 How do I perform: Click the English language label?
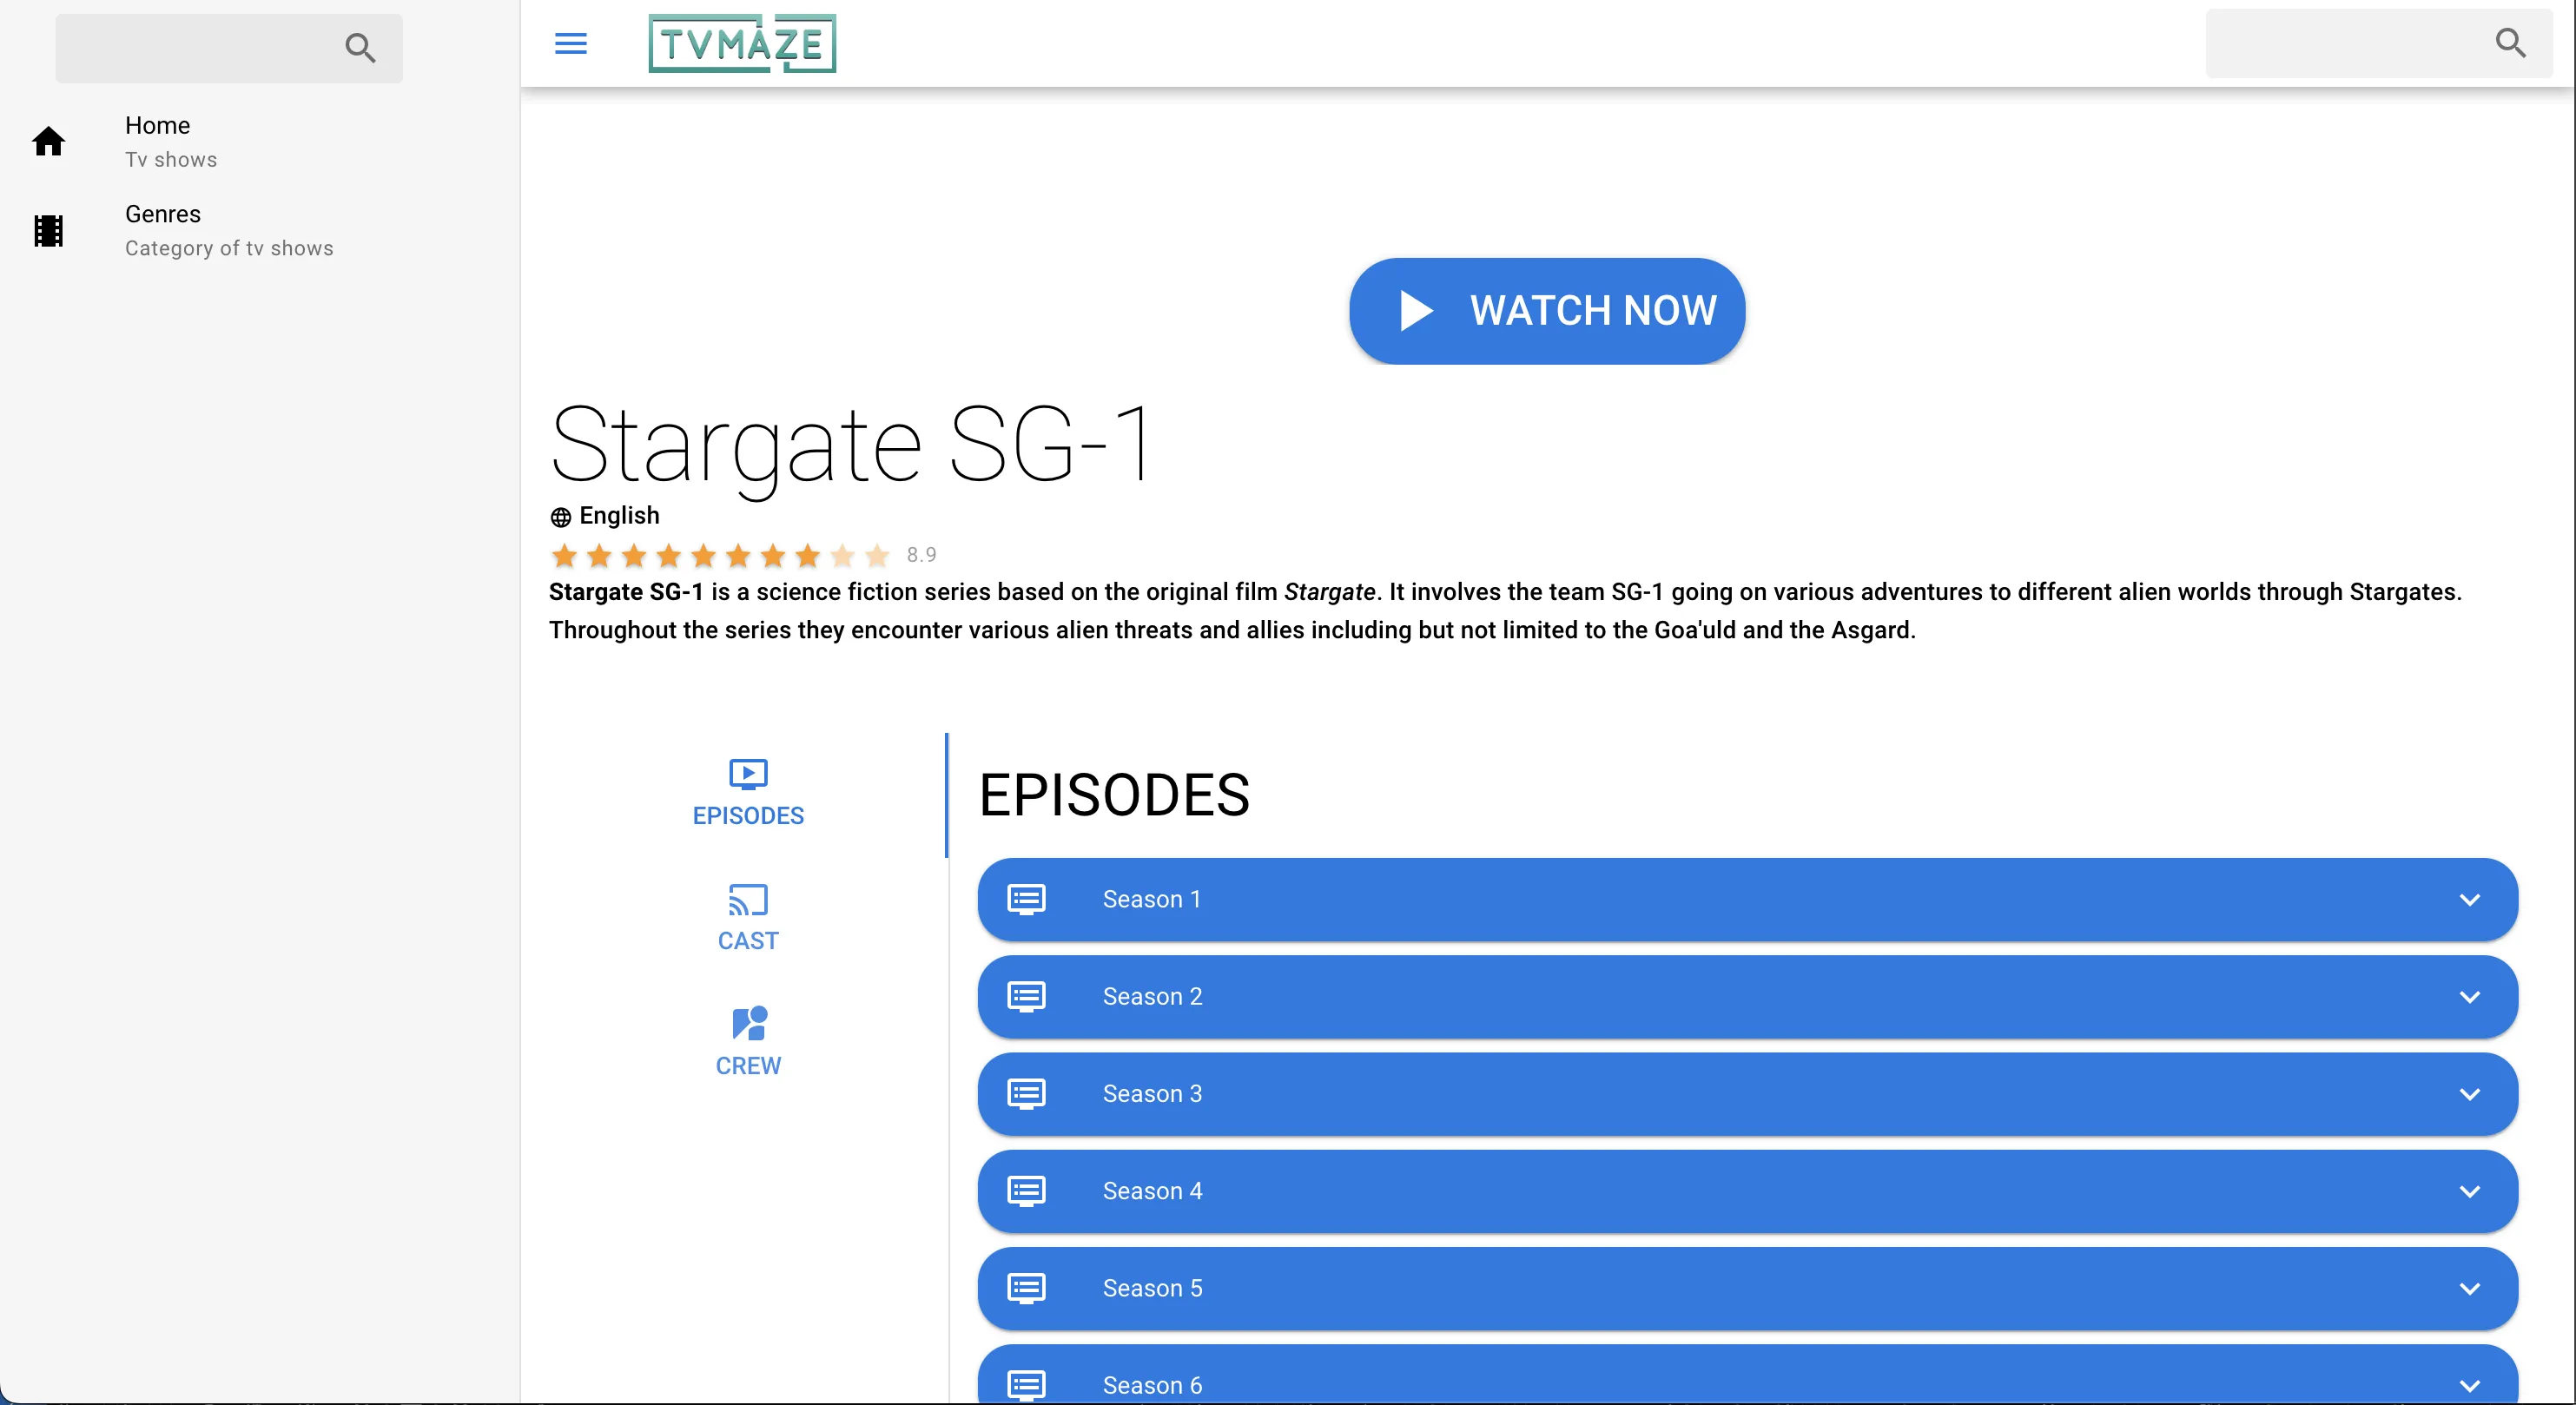(x=619, y=516)
